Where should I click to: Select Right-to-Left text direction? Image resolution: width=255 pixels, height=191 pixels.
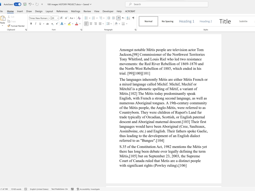pyautogui.click(x=123, y=18)
